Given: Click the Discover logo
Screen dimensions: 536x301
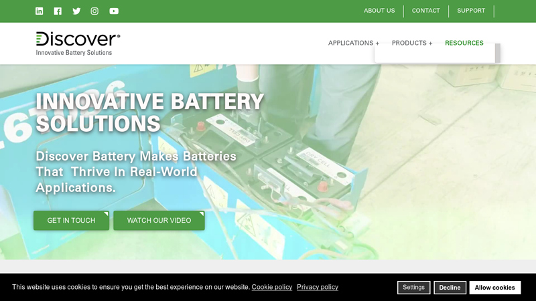Looking at the screenshot, I should pyautogui.click(x=78, y=43).
